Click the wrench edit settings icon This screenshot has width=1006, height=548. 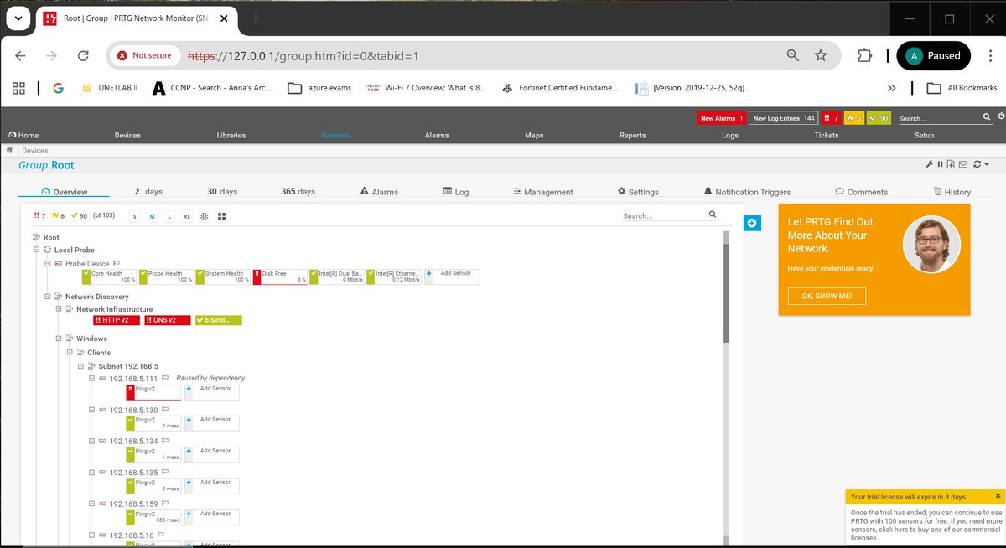(x=929, y=164)
